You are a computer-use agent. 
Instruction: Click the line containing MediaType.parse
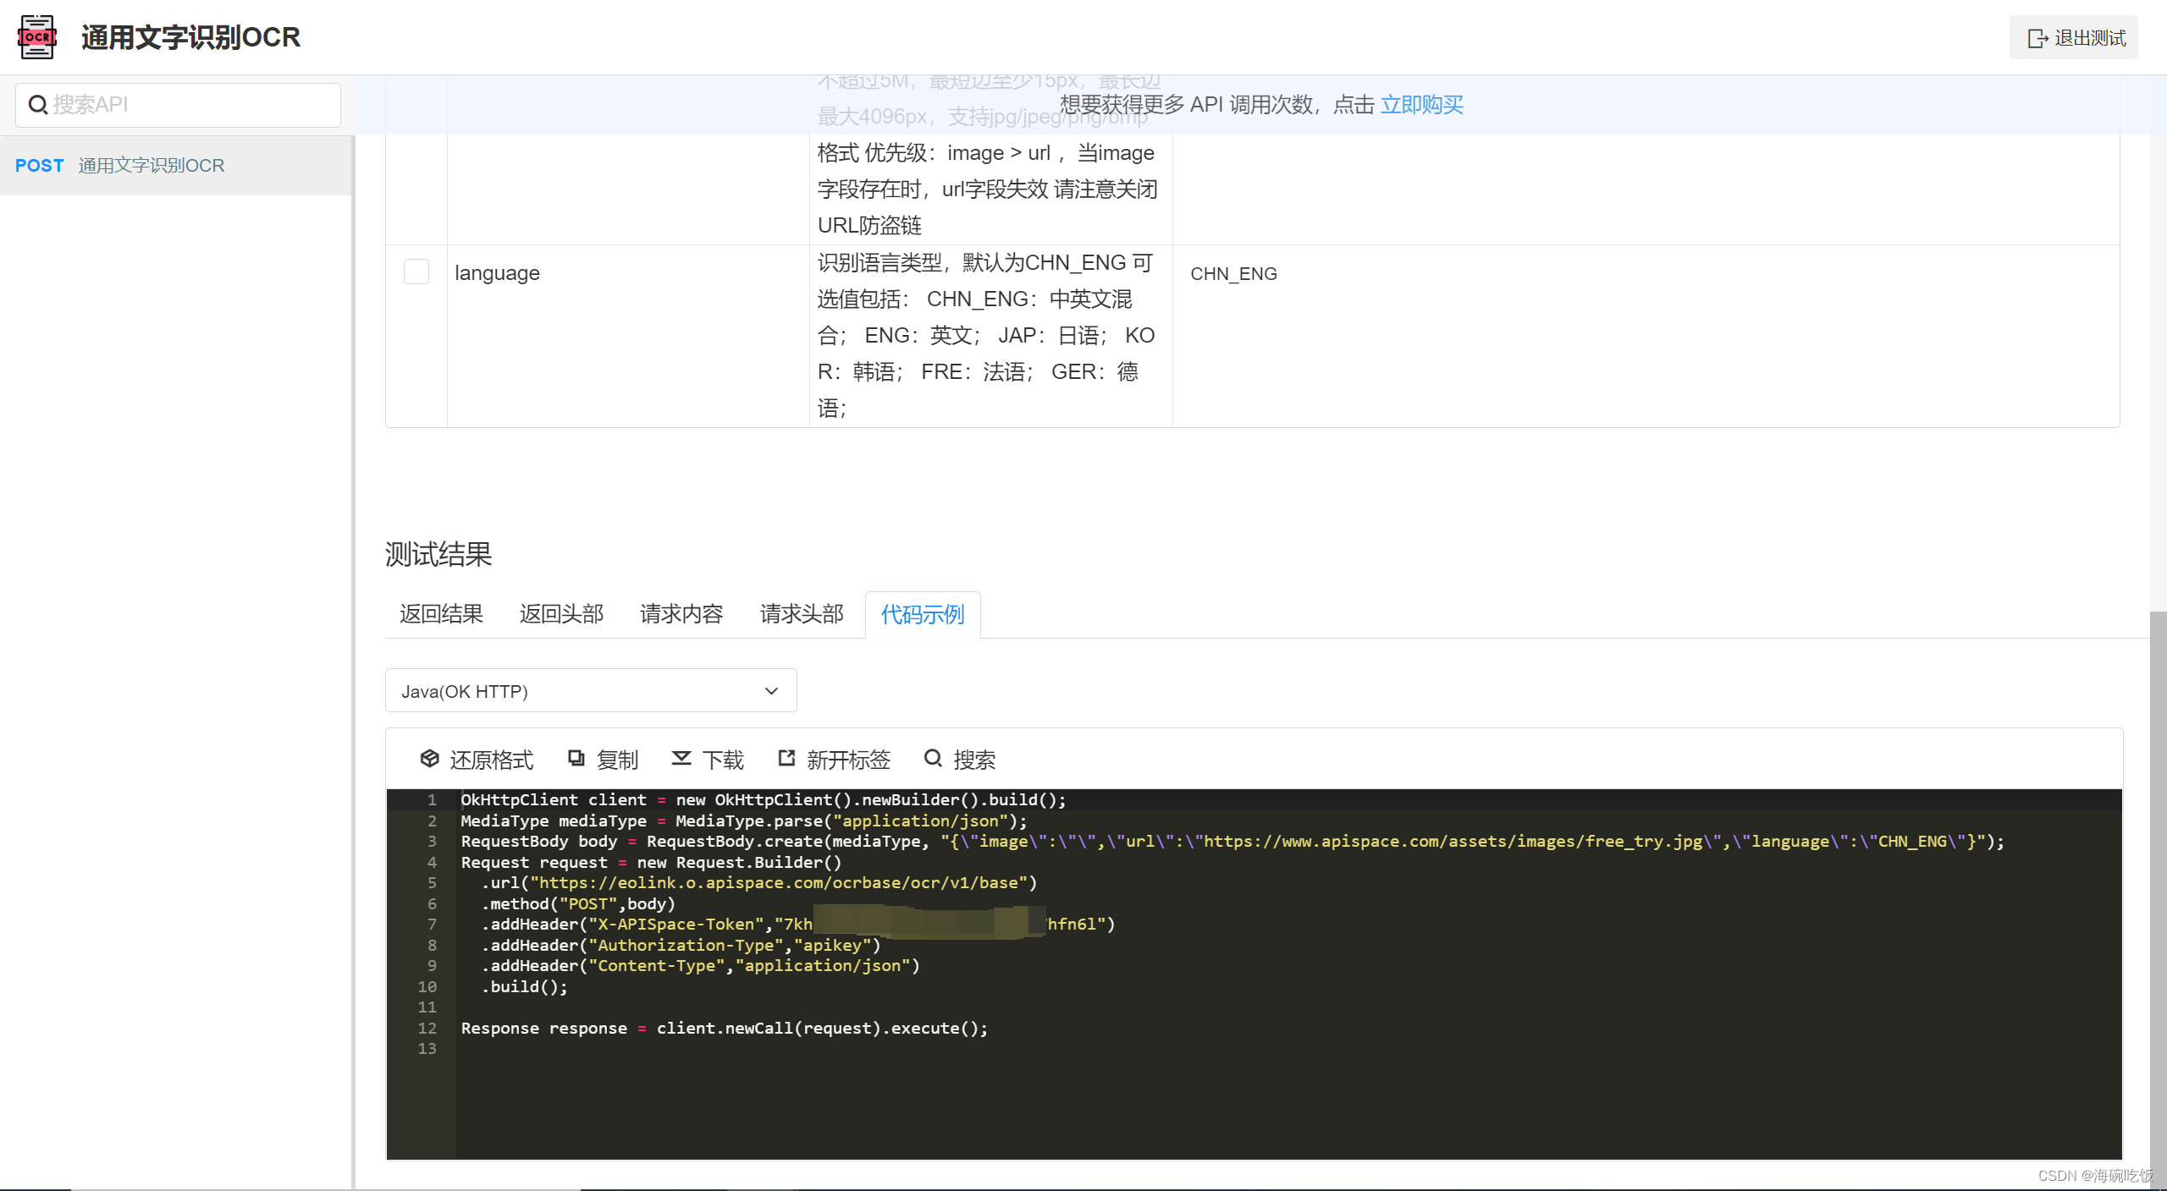[x=743, y=821]
